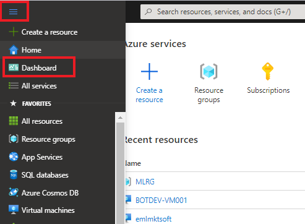The height and width of the screenshot is (224, 305).
Task: Click the search magnifier icon
Action: 148,12
